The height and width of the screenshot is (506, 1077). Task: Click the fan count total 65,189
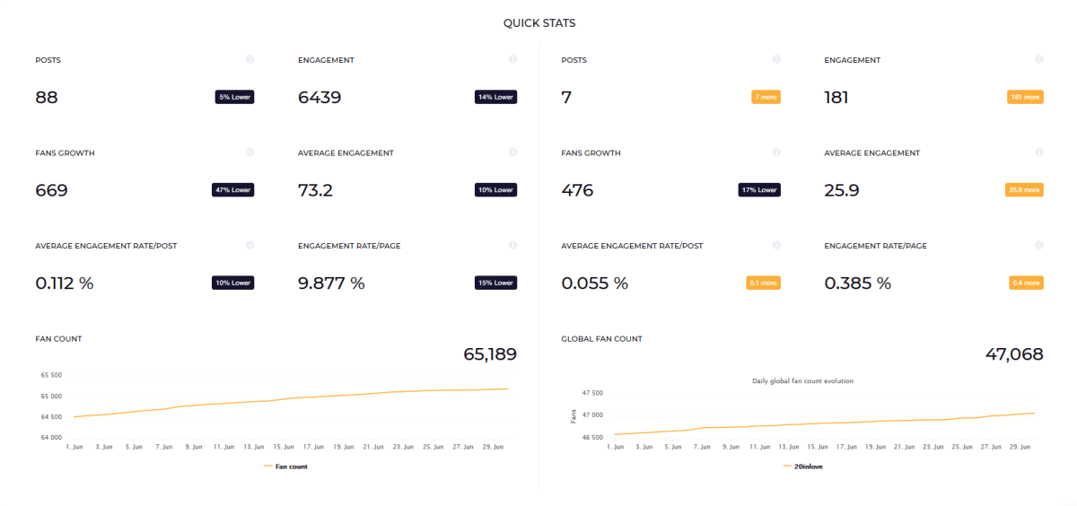tap(490, 354)
